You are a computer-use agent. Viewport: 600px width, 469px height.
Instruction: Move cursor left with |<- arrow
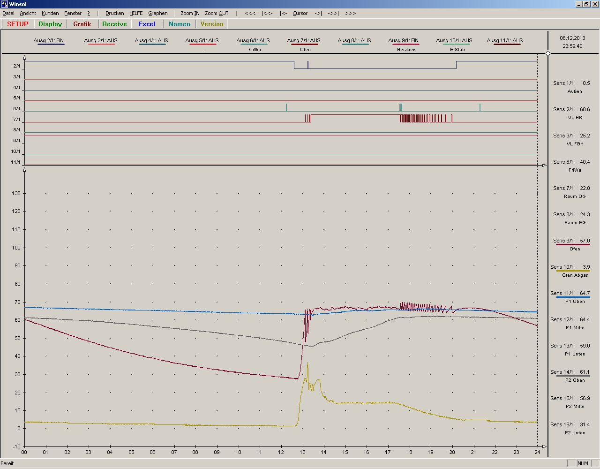coord(284,13)
